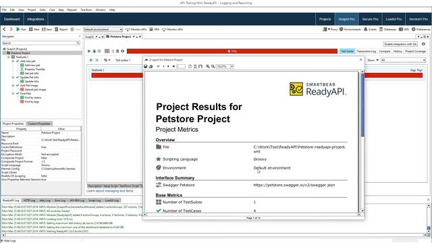Image resolution: width=432 pixels, height=243 pixels.
Task: Click Enable integration with Git button
Action: [400, 44]
